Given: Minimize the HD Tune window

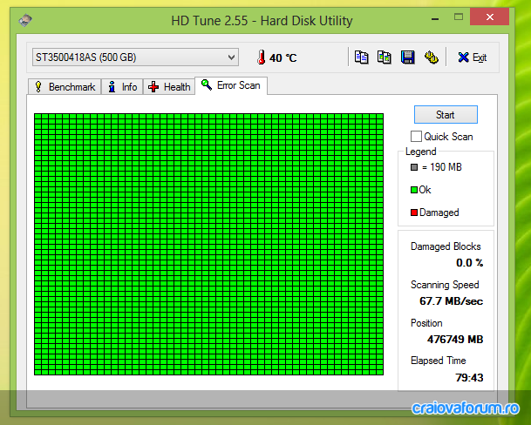Looking at the screenshot, I should tap(435, 17).
